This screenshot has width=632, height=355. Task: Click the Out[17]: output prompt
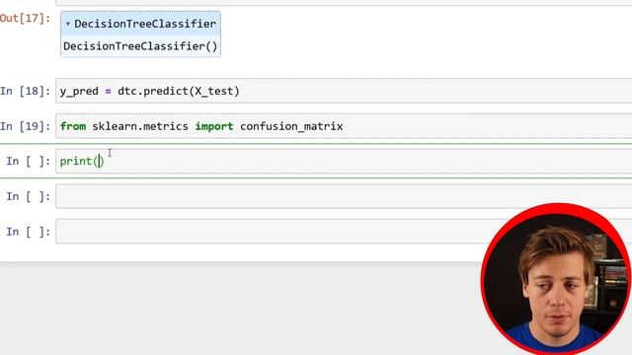click(x=25, y=19)
